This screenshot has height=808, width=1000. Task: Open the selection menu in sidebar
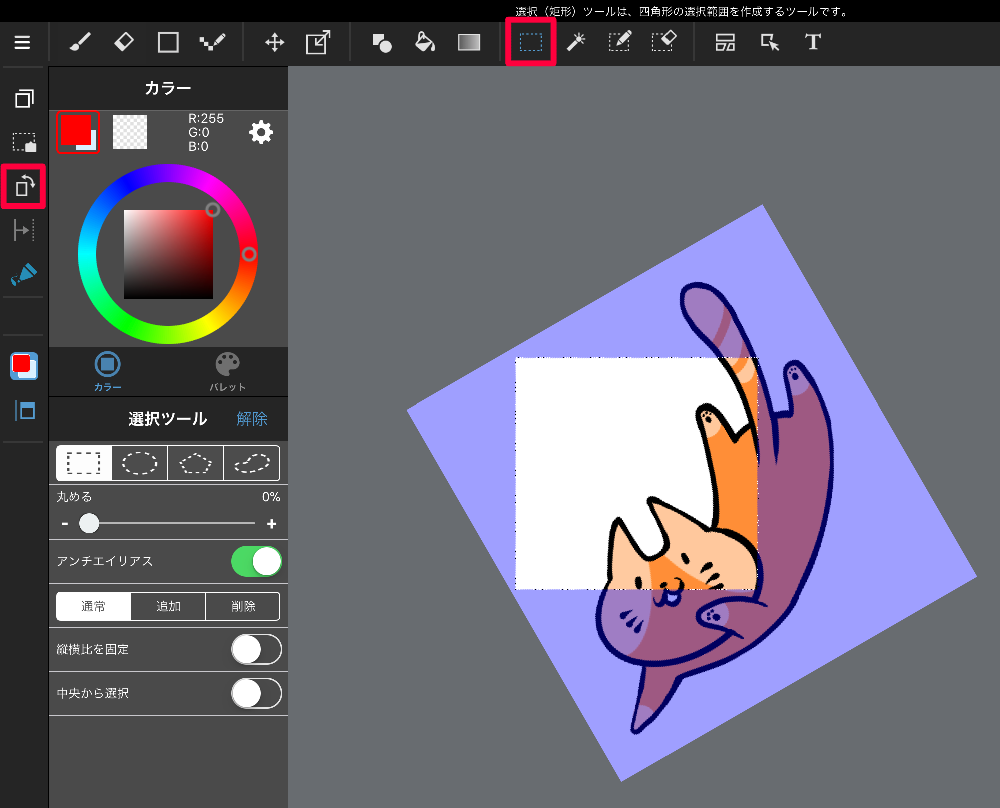coord(24,142)
